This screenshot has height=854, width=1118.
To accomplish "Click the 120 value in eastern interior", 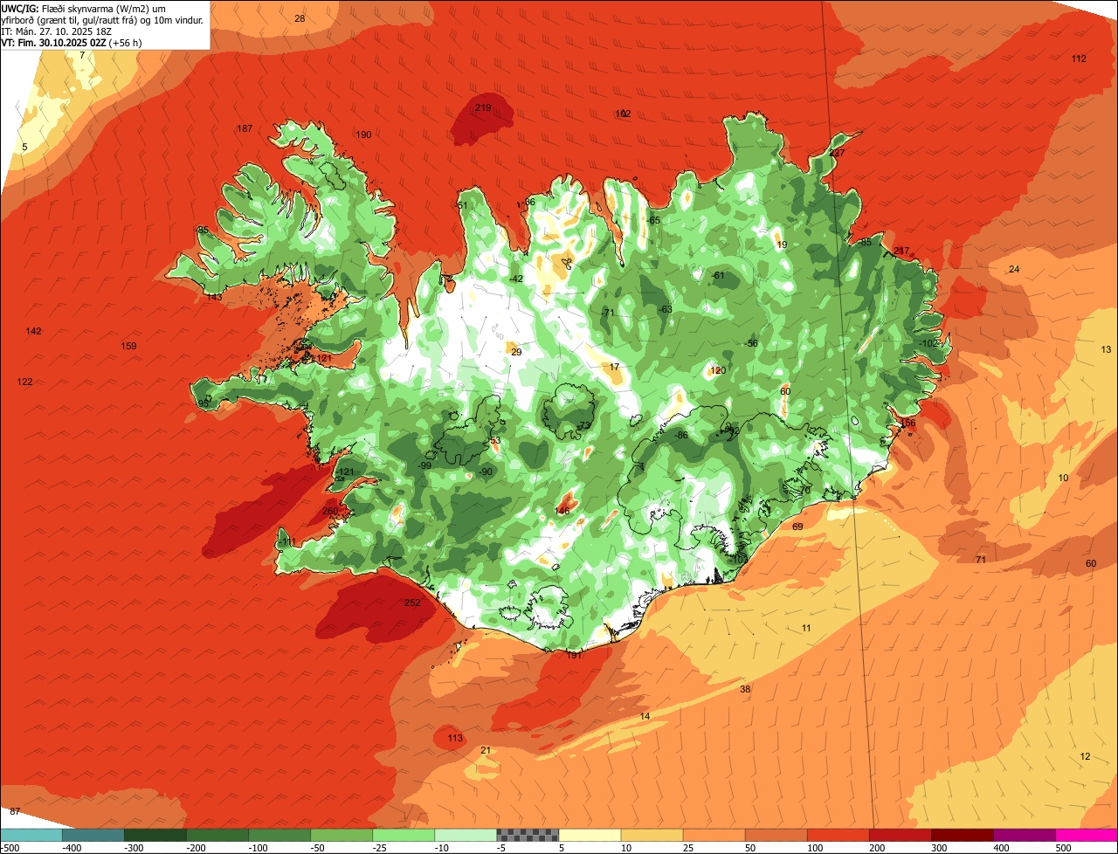I will [718, 371].
